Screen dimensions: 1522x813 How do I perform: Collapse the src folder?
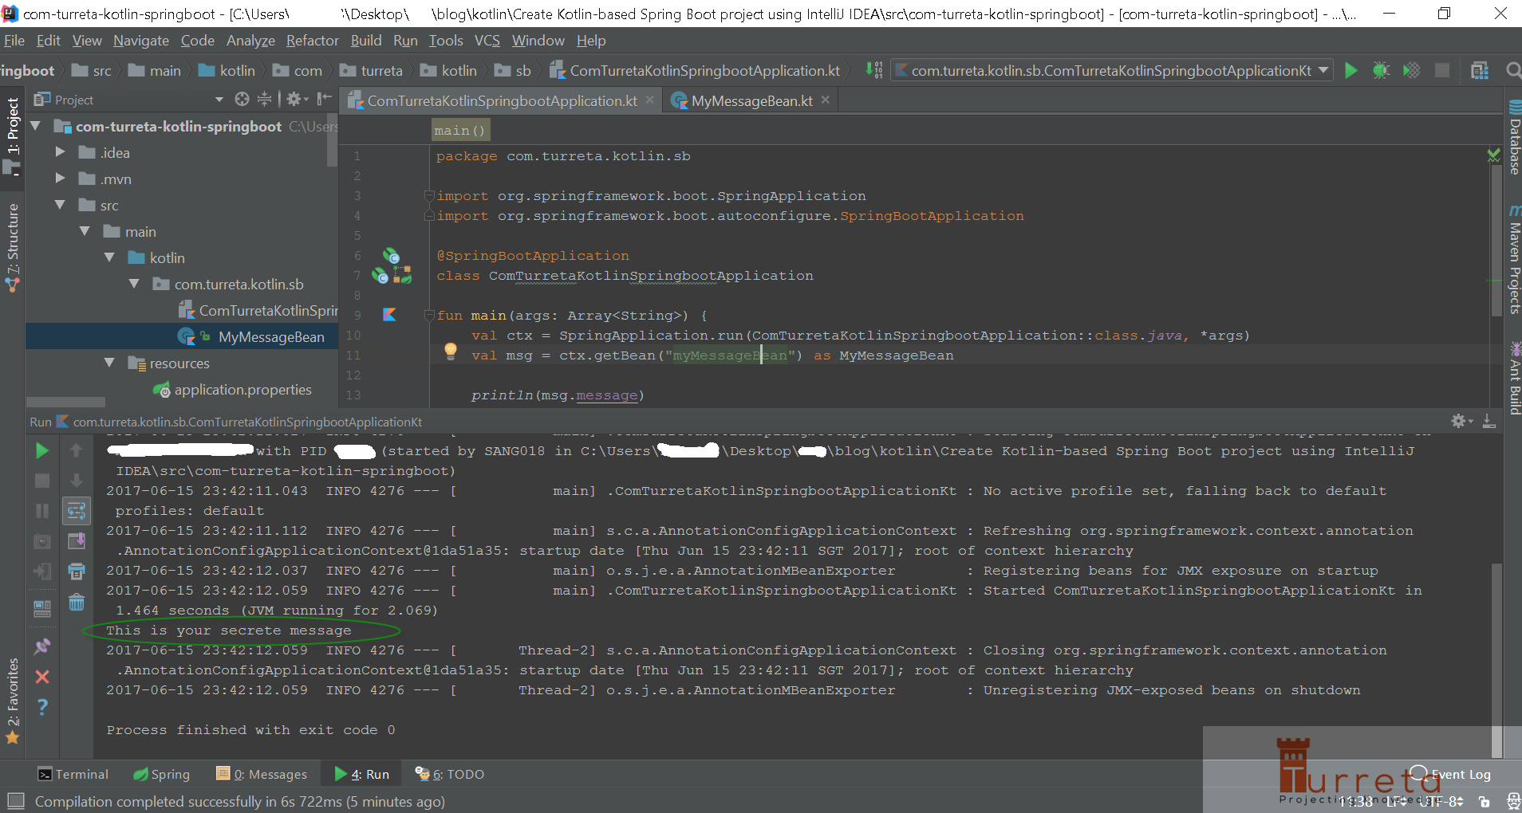[60, 205]
